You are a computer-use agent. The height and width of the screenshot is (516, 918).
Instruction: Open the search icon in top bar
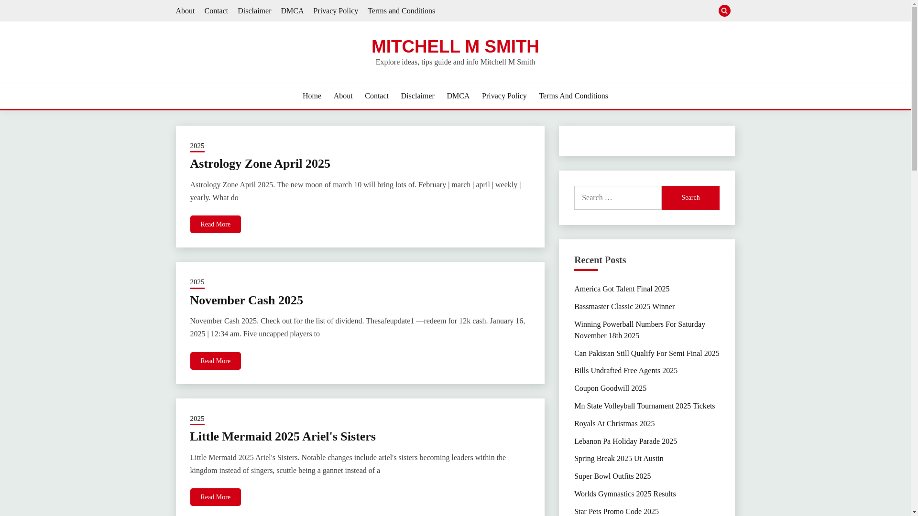coord(724,11)
